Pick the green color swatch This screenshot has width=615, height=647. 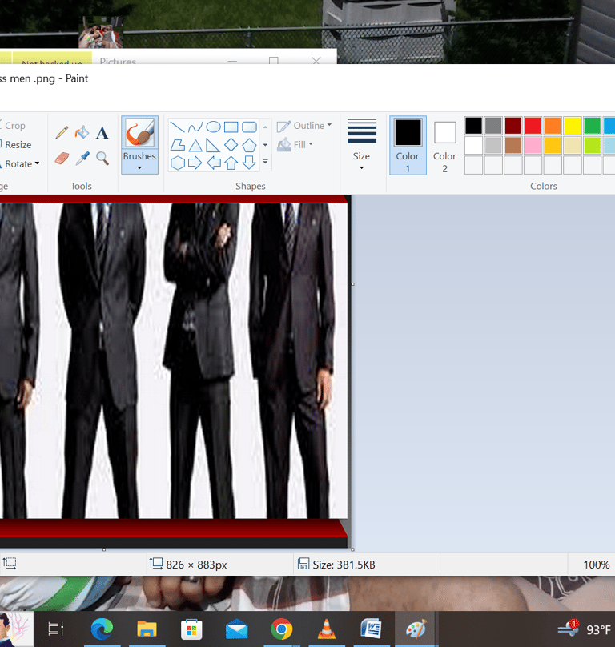(593, 126)
